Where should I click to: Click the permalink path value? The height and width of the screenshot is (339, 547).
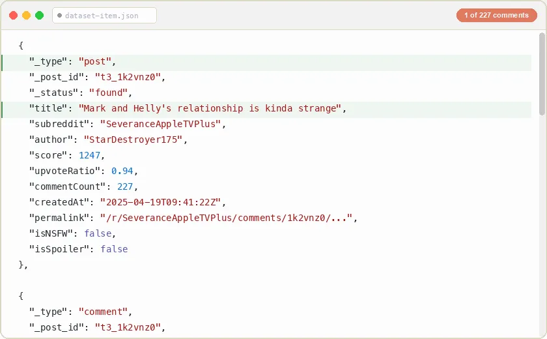[226, 218]
